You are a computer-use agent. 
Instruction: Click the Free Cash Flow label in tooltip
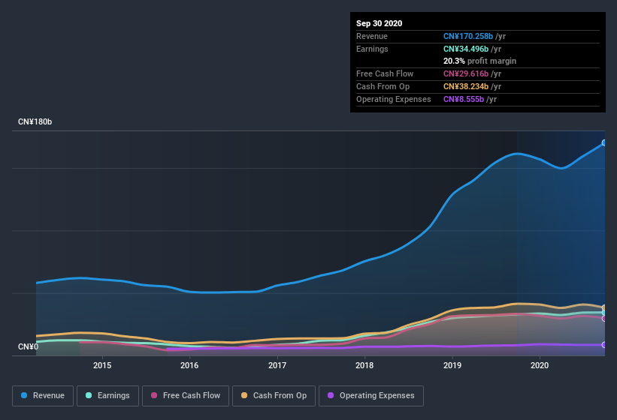pyautogui.click(x=385, y=73)
